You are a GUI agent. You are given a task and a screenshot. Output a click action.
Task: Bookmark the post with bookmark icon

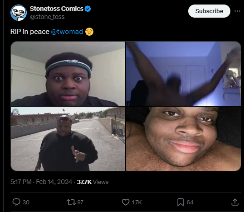click(181, 202)
